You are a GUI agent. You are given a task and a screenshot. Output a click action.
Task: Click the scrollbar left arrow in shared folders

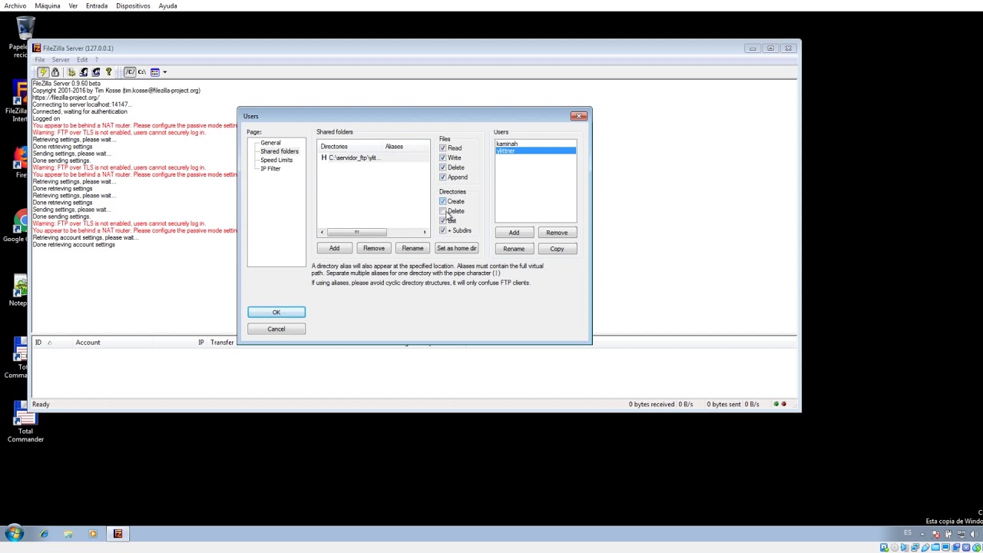coord(322,232)
